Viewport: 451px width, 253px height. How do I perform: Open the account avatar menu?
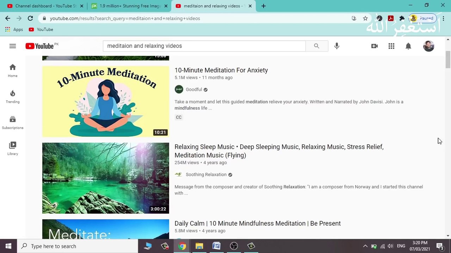click(428, 46)
